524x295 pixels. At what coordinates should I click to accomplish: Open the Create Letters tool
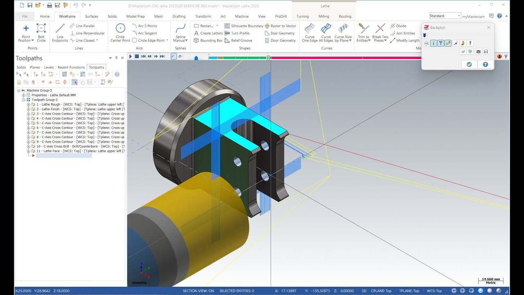(x=208, y=33)
